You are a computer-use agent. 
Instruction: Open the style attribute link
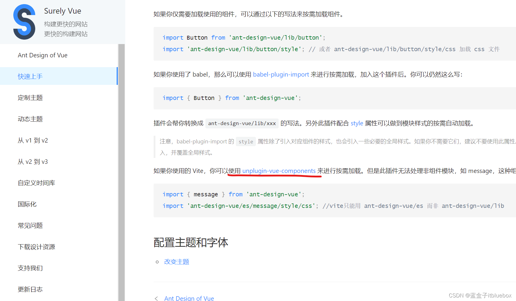(357, 123)
